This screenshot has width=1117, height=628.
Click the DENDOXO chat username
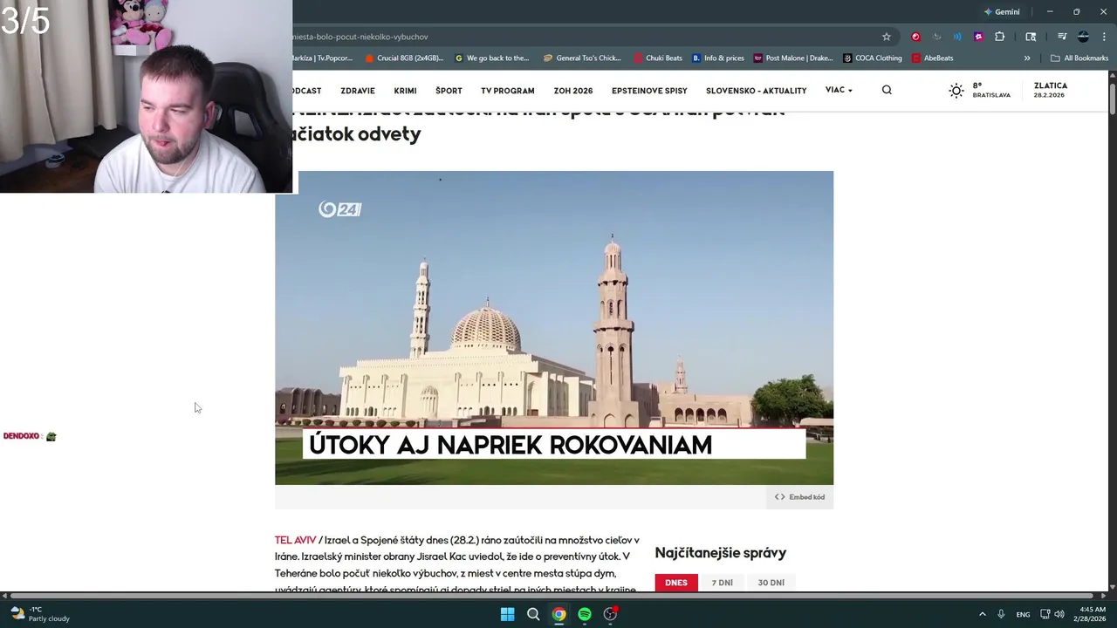[x=21, y=436]
